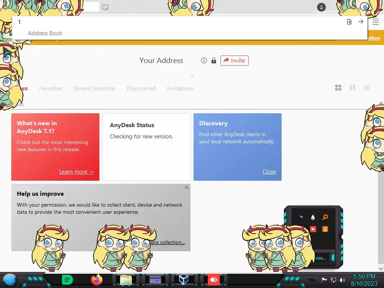This screenshot has height=288, width=384.
Task: Follow the Learn more link
Action: 76,172
